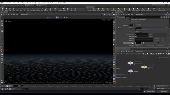This screenshot has width=170, height=95.
Task: Open network editor Add menu
Action: 118,54
